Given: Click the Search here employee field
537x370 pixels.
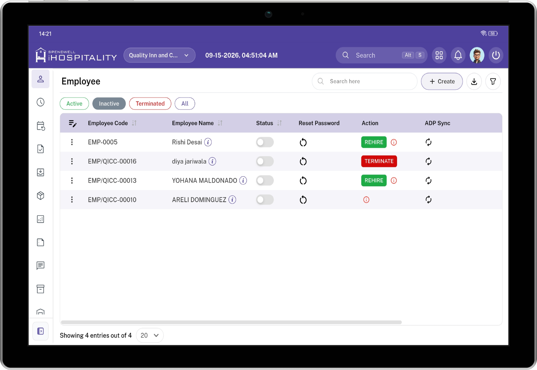Looking at the screenshot, I should [364, 81].
